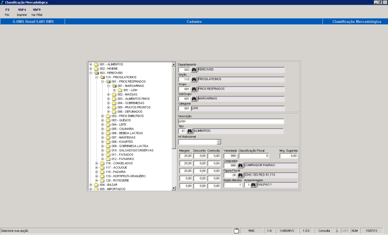Click open folder icon of 003 - PERECIVEIS
This screenshot has width=388, height=235.
(96, 73)
